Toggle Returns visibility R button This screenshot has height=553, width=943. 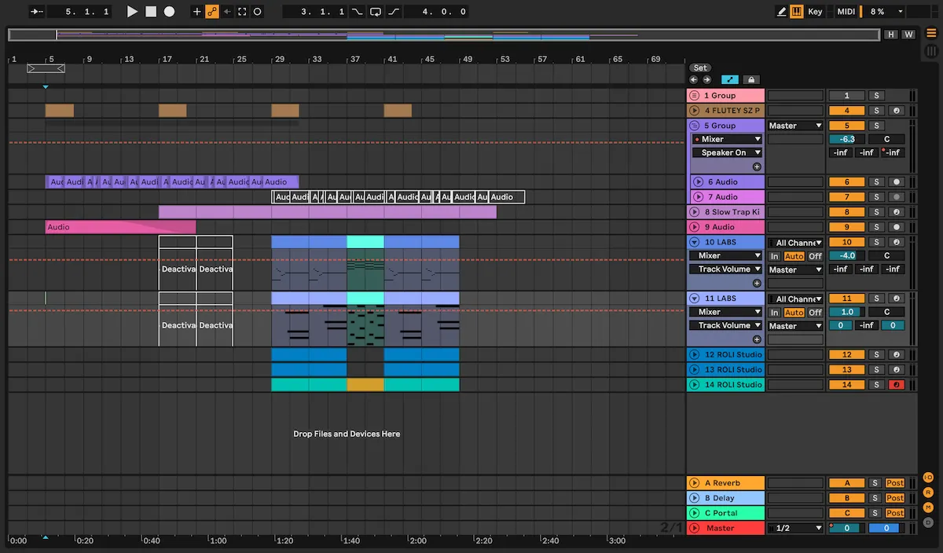coord(928,493)
